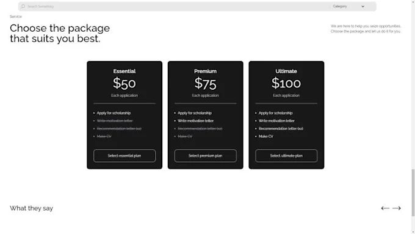Select essential plan button
Viewport: 415px width, 234px height.
coord(125,156)
